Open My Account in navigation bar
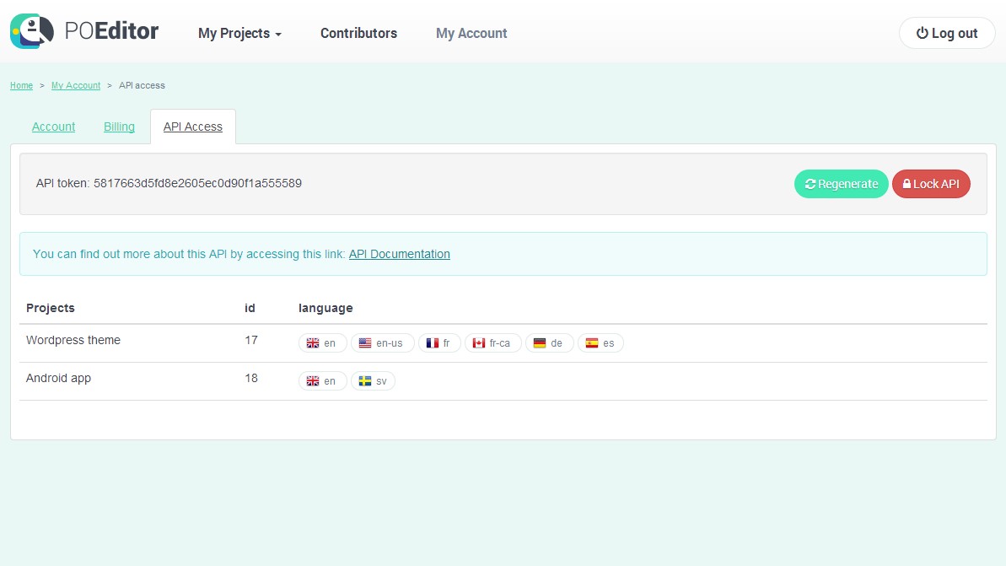Image resolution: width=1006 pixels, height=566 pixels. click(471, 34)
